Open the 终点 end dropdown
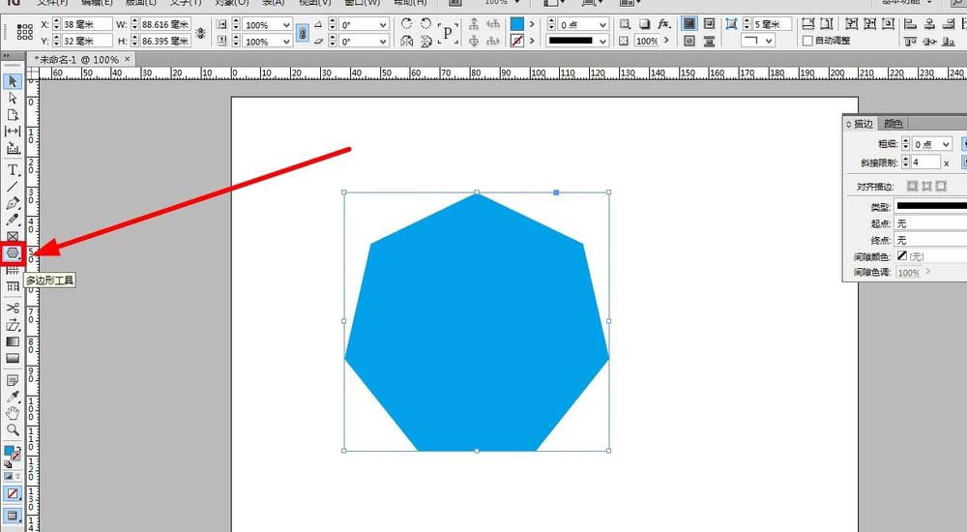Image resolution: width=967 pixels, height=532 pixels. (930, 240)
